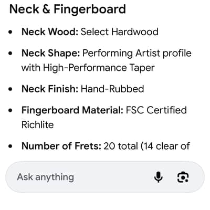The width and height of the screenshot is (210, 210).
Task: Click the bullet beside Neck Wood
Action: 10,32
